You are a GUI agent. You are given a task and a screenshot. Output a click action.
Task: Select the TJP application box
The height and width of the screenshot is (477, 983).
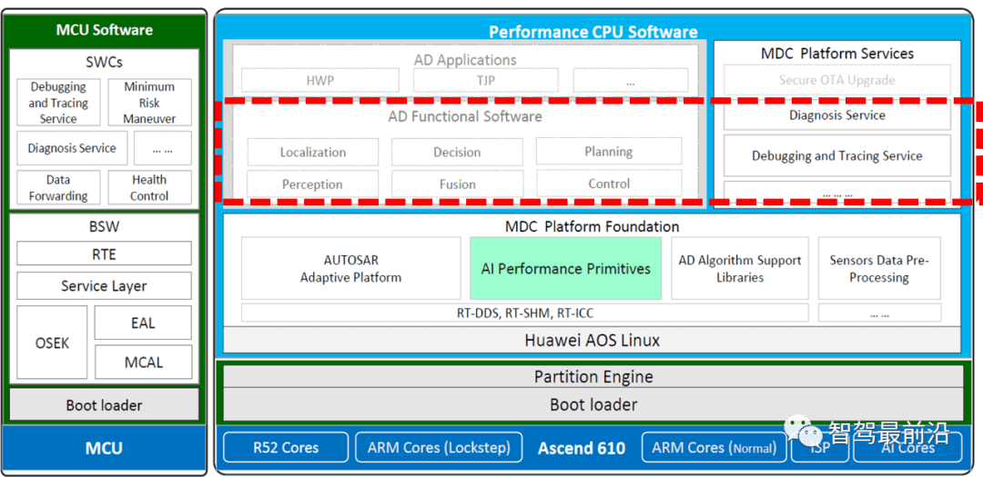click(x=485, y=80)
